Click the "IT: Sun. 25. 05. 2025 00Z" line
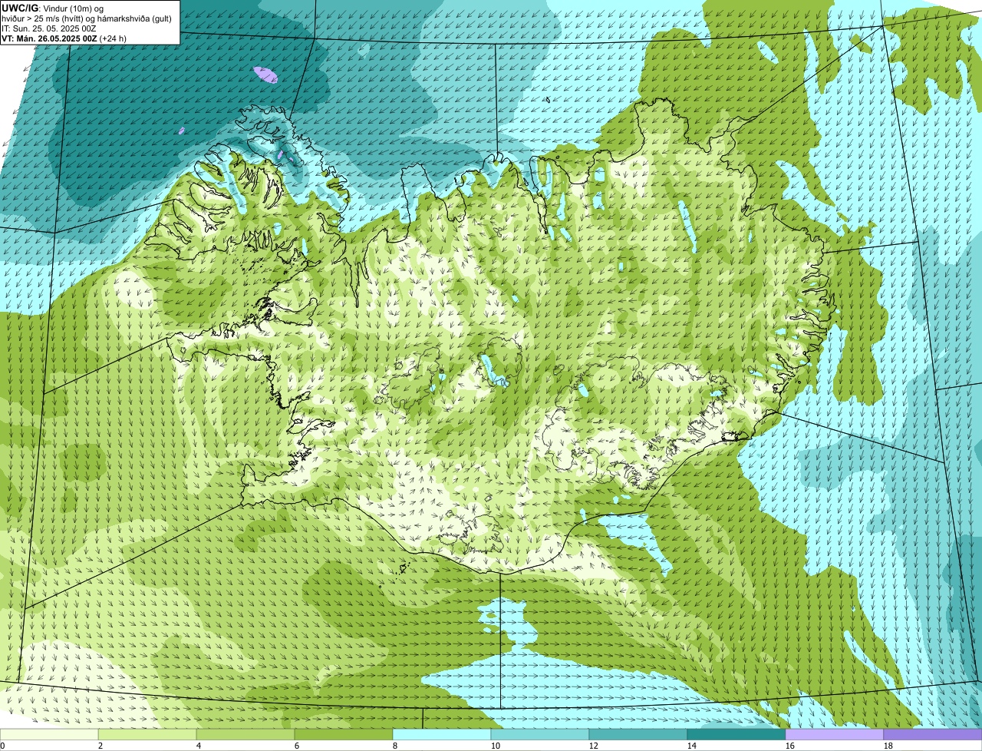Image resolution: width=982 pixels, height=751 pixels. (48, 28)
